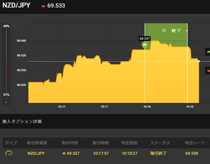Click the 49% sentiment value
The width and height of the screenshot is (210, 164).
(6, 26)
